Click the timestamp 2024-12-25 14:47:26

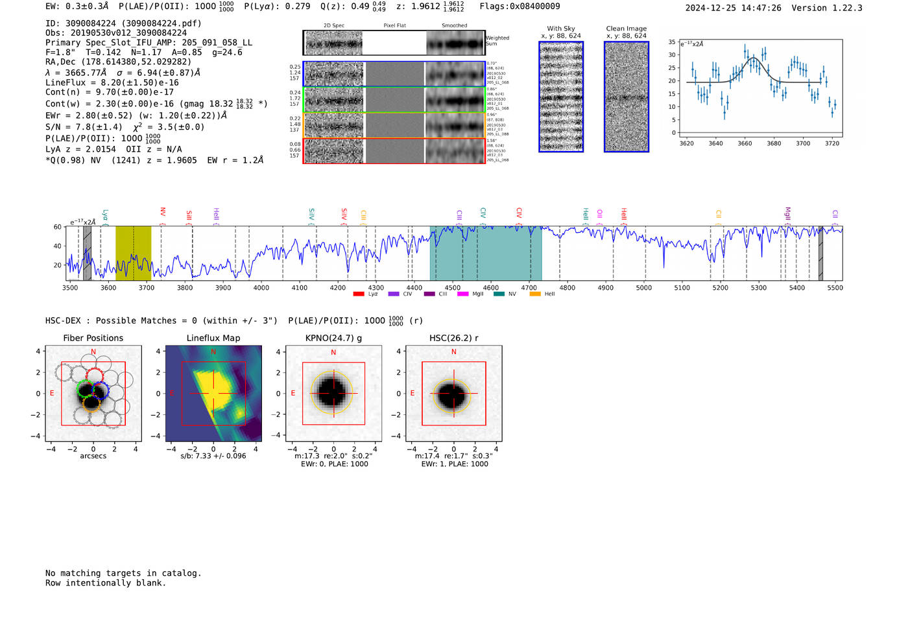tap(733, 8)
